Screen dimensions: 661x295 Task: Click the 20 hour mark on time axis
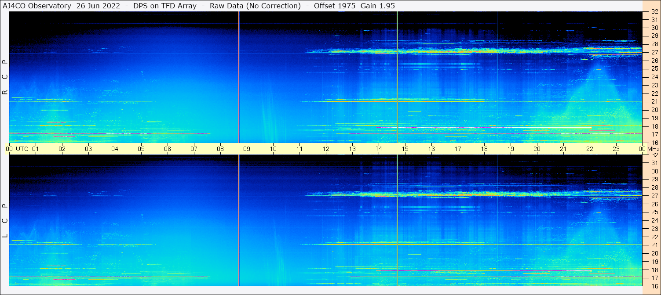pos(537,149)
